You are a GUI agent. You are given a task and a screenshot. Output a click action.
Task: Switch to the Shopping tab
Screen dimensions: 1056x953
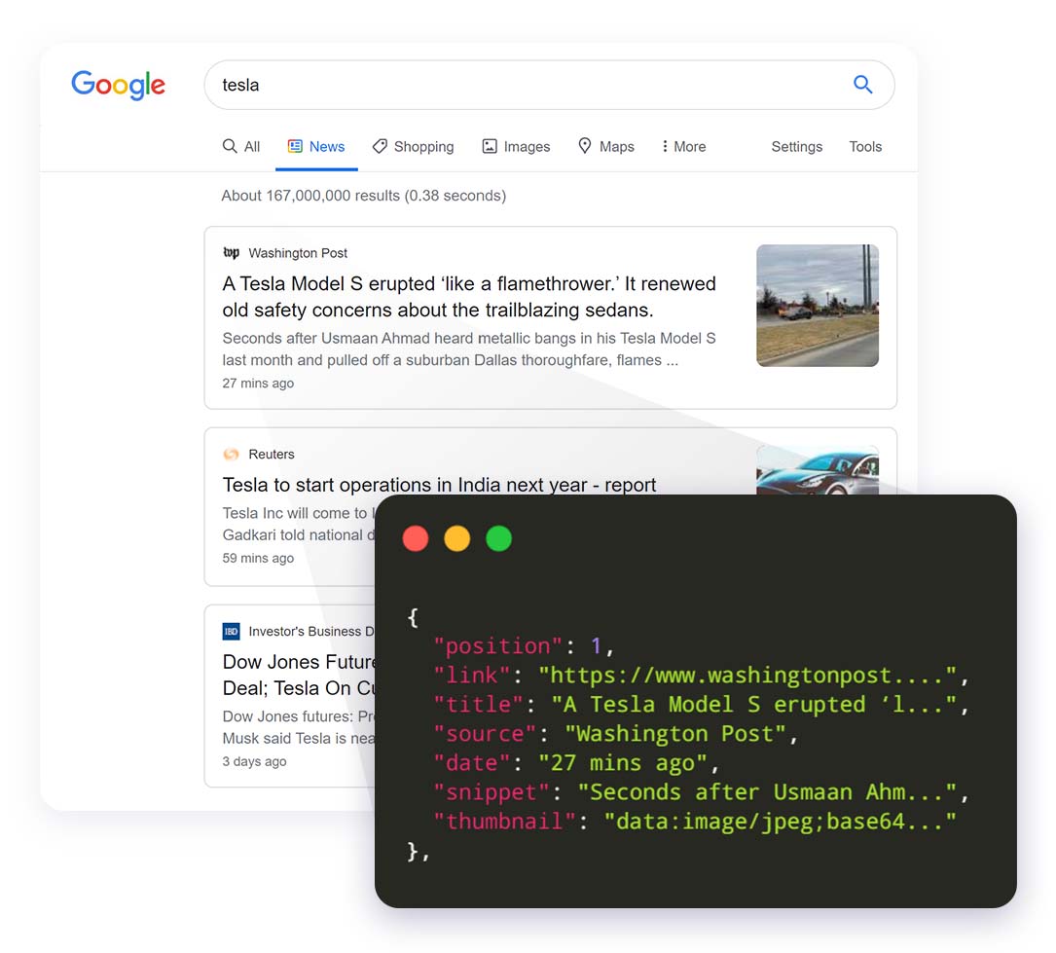point(413,147)
